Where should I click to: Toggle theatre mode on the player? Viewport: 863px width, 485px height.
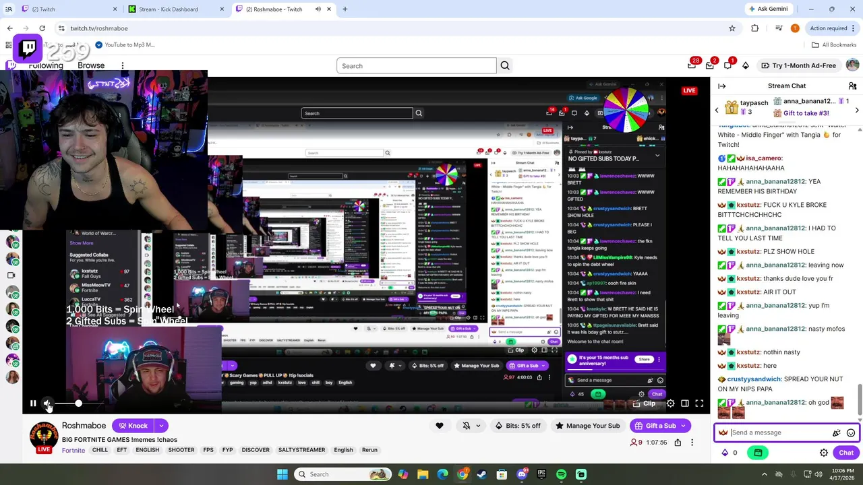coord(685,403)
